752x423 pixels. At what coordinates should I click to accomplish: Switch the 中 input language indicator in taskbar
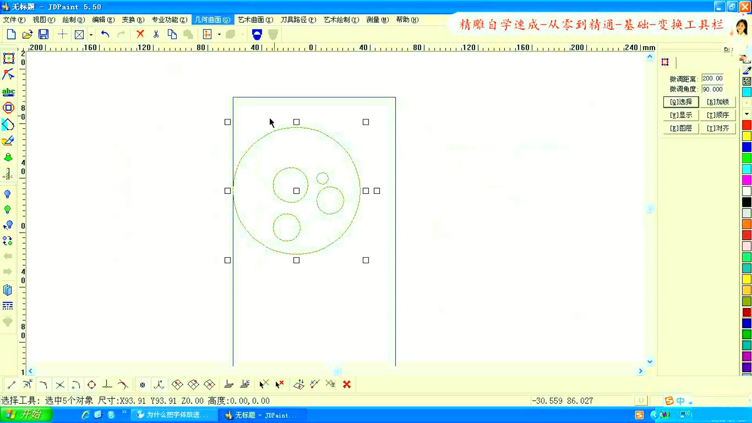pyautogui.click(x=680, y=401)
